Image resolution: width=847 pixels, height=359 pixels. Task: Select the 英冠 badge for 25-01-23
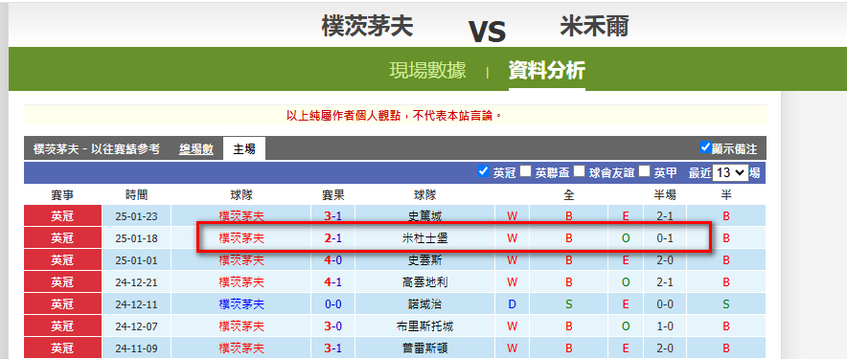[62, 216]
